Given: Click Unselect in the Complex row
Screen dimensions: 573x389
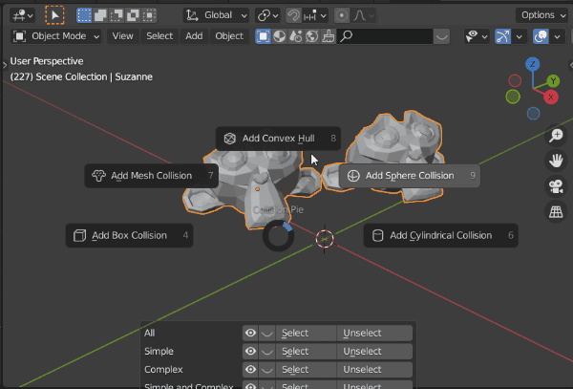Looking at the screenshot, I should click(x=374, y=370).
